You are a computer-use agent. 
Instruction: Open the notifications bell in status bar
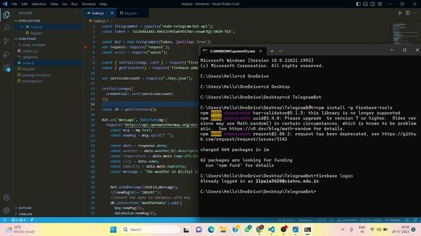point(415,220)
